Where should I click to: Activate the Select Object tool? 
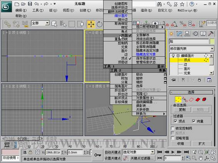(54, 24)
